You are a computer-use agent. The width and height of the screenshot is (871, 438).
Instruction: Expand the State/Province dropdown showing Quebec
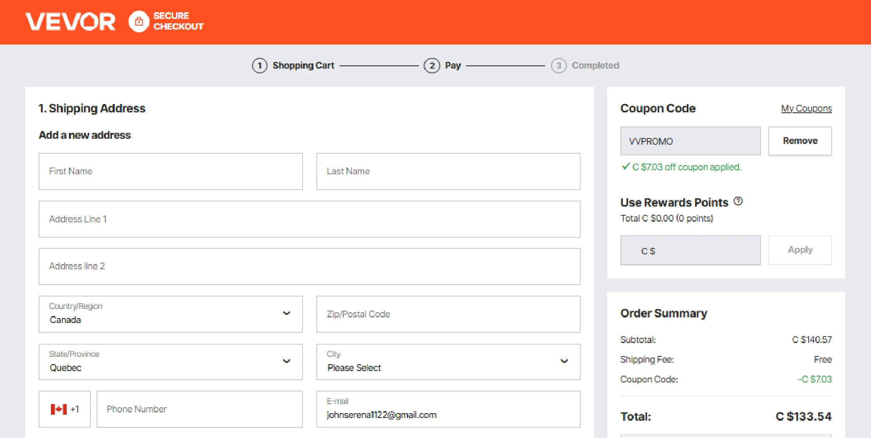[171, 362]
